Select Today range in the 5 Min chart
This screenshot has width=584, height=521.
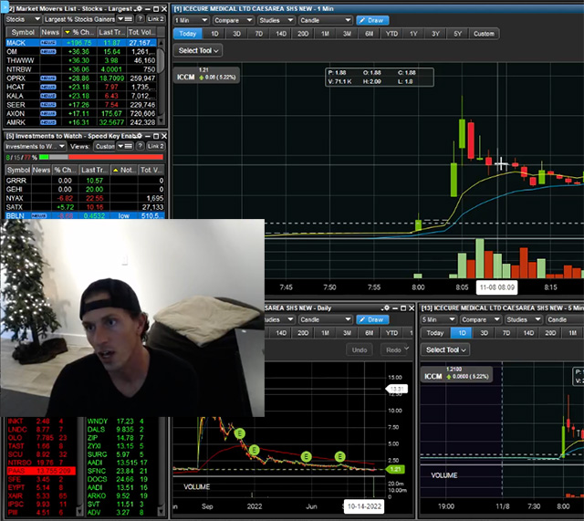point(435,333)
